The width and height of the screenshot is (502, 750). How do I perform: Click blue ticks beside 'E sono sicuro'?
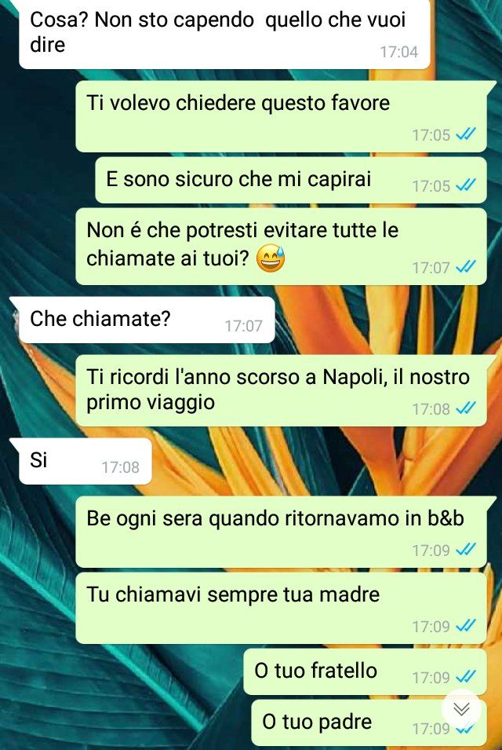[466, 185]
